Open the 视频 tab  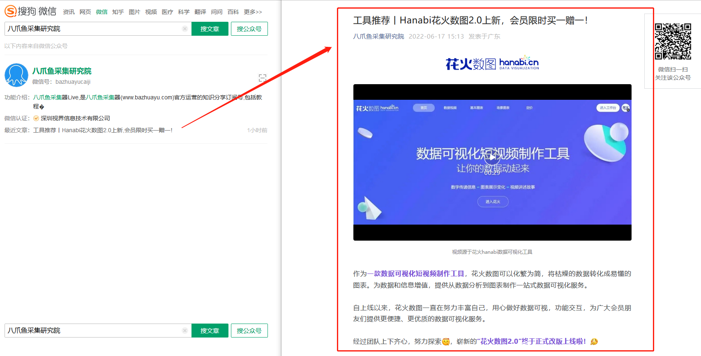click(x=151, y=12)
